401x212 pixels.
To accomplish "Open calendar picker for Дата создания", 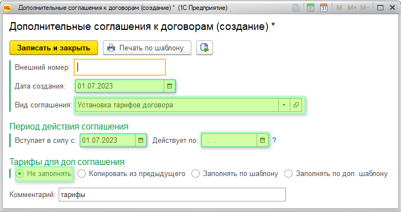I will coord(170,86).
